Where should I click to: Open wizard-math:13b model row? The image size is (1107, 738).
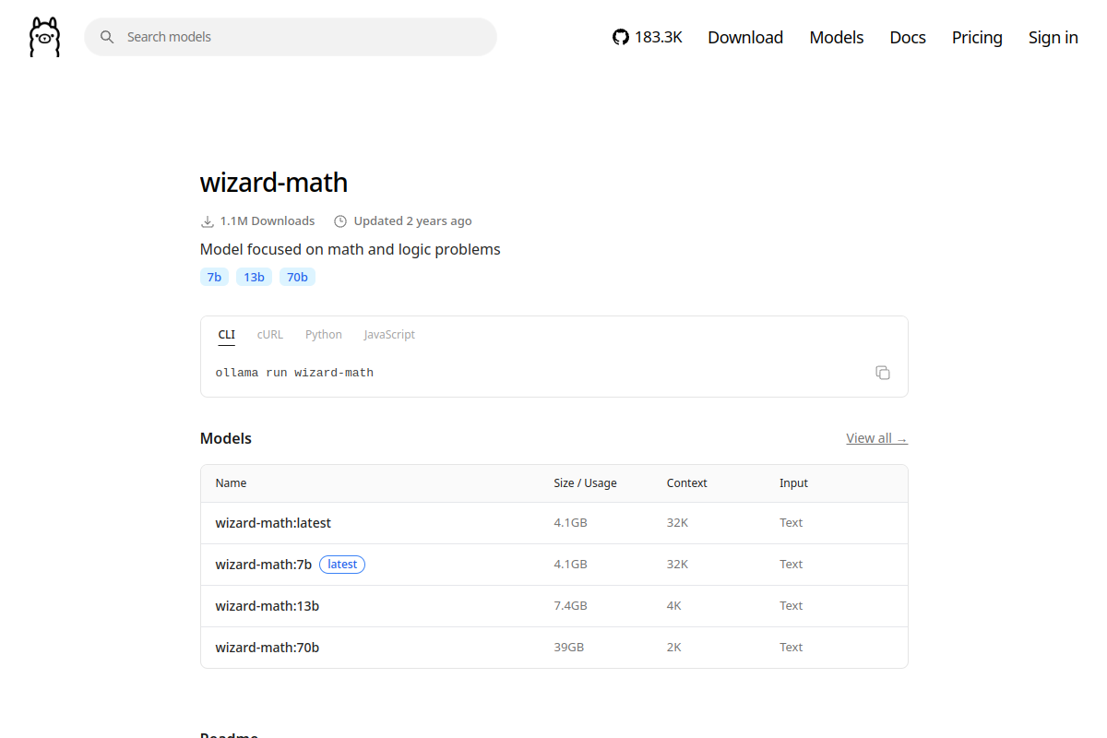(553, 606)
